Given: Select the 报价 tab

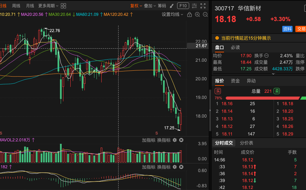Looking at the screenshot, I should click(220, 81).
